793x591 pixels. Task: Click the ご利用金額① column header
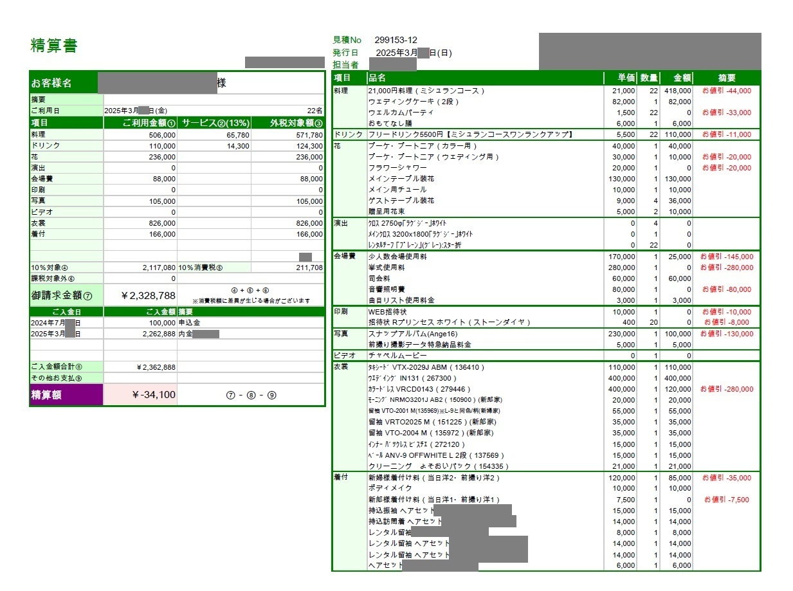point(149,123)
